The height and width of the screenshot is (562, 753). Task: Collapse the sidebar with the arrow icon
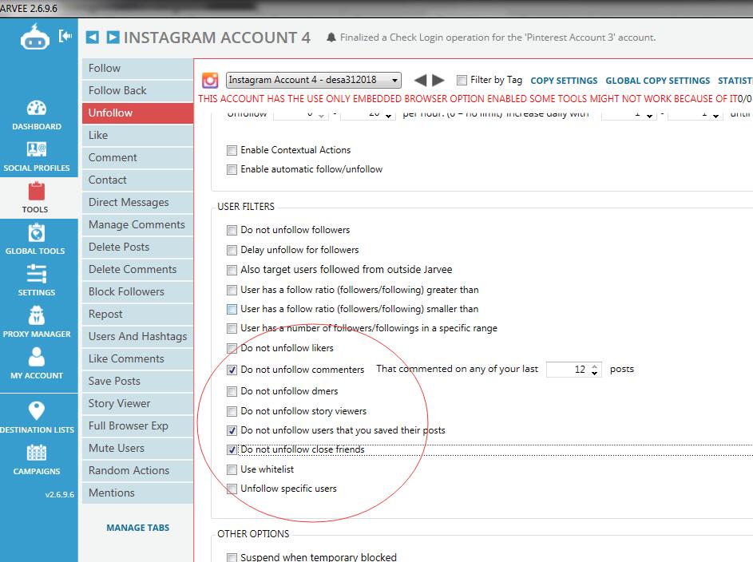click(x=65, y=35)
